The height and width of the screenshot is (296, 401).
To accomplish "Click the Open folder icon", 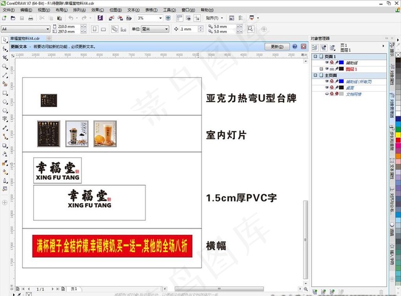I will pyautogui.click(x=13, y=18).
